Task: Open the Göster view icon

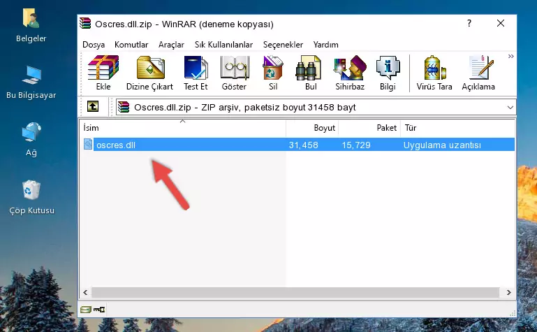Action: 234,73
